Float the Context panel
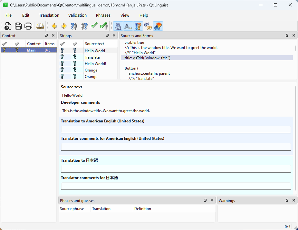 click(46, 35)
